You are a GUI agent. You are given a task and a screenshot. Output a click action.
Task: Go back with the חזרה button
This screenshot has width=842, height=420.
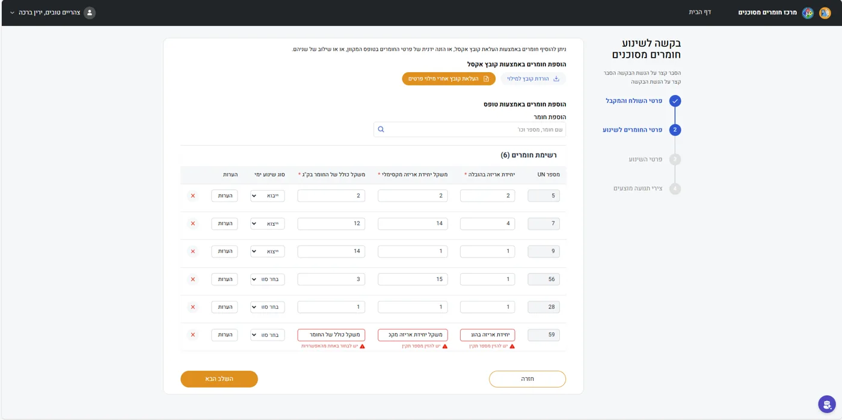(x=527, y=379)
